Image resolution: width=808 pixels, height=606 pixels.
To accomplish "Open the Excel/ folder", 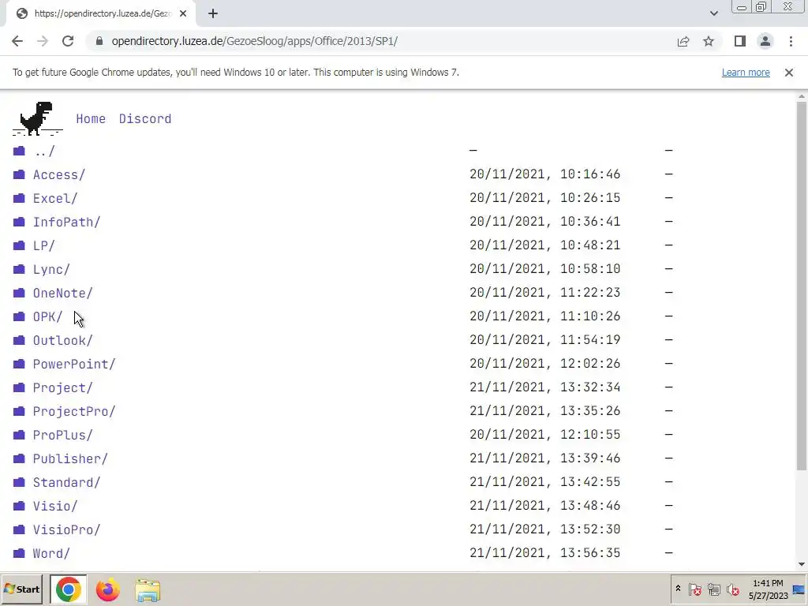I will pos(55,198).
